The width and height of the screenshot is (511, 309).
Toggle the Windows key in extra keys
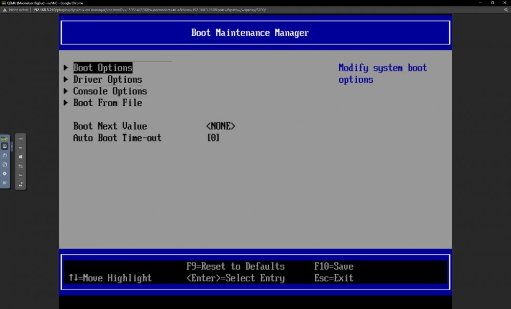click(20, 157)
